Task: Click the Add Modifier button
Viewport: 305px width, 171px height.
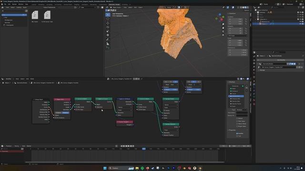Action: click(x=281, y=60)
